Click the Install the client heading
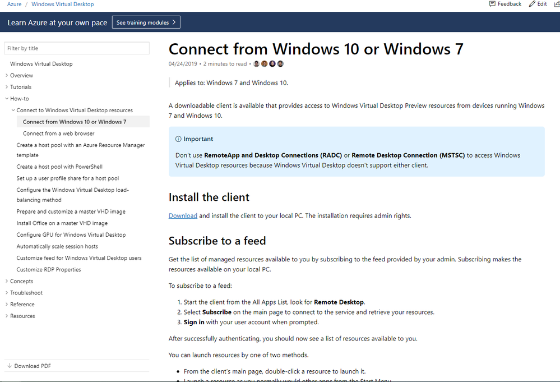 pyautogui.click(x=209, y=197)
